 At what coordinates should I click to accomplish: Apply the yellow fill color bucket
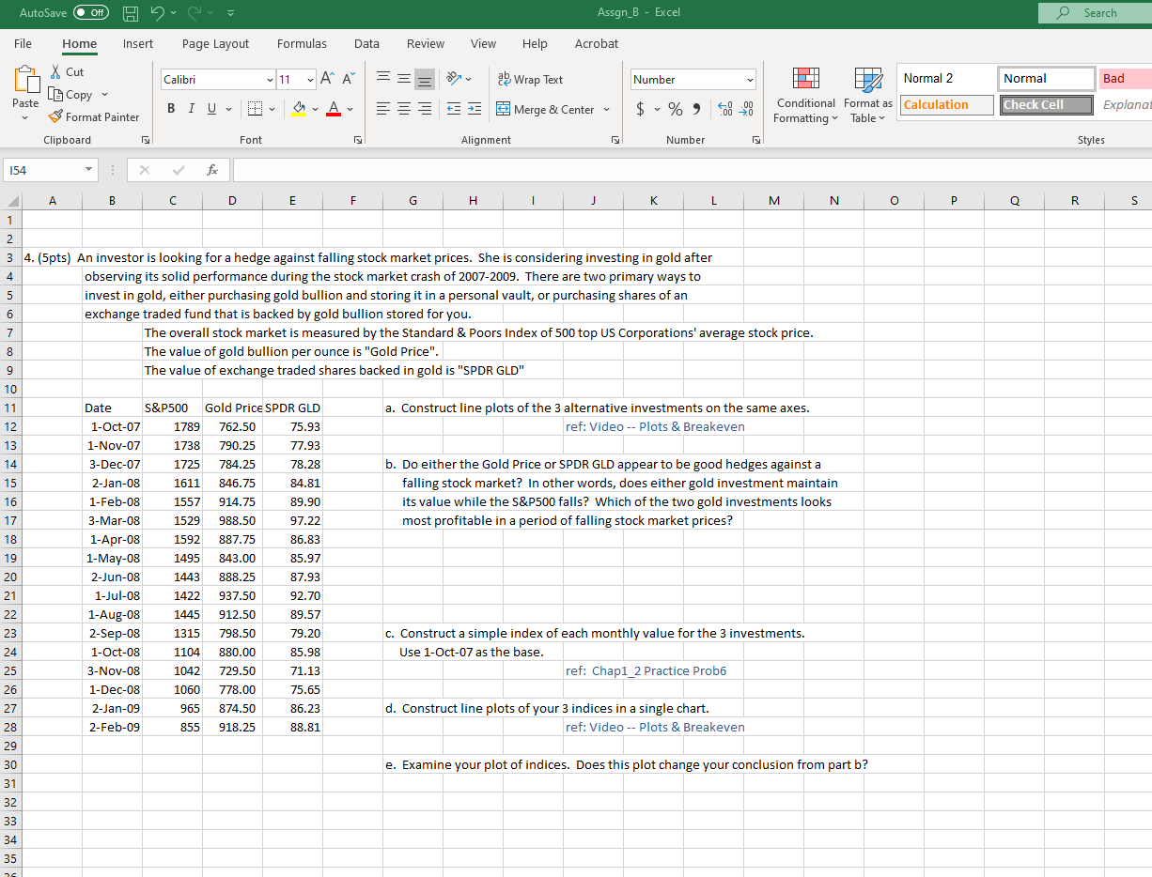pos(298,110)
